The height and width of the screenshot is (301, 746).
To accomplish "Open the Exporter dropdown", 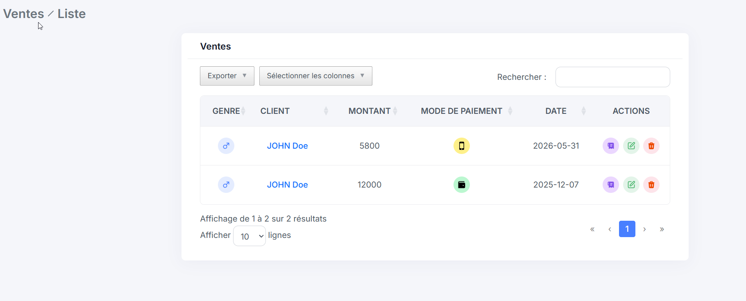I will pos(227,76).
